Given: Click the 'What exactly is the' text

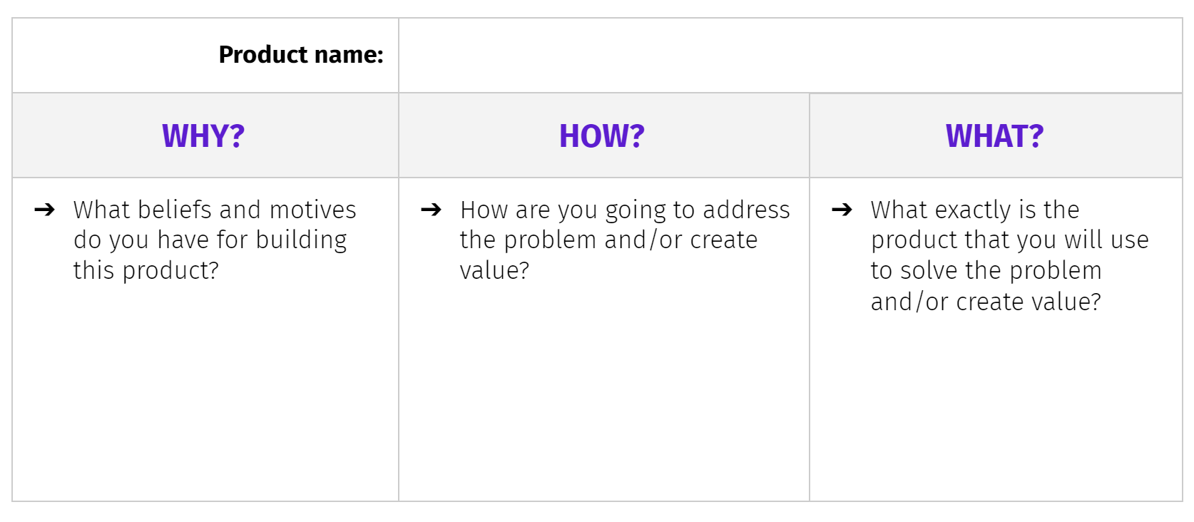Looking at the screenshot, I should click(x=975, y=210).
